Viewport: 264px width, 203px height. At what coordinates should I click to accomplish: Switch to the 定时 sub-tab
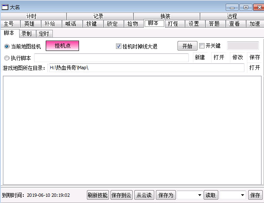(x=44, y=34)
